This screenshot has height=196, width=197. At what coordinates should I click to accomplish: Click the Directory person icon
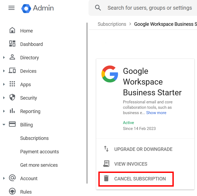12,57
